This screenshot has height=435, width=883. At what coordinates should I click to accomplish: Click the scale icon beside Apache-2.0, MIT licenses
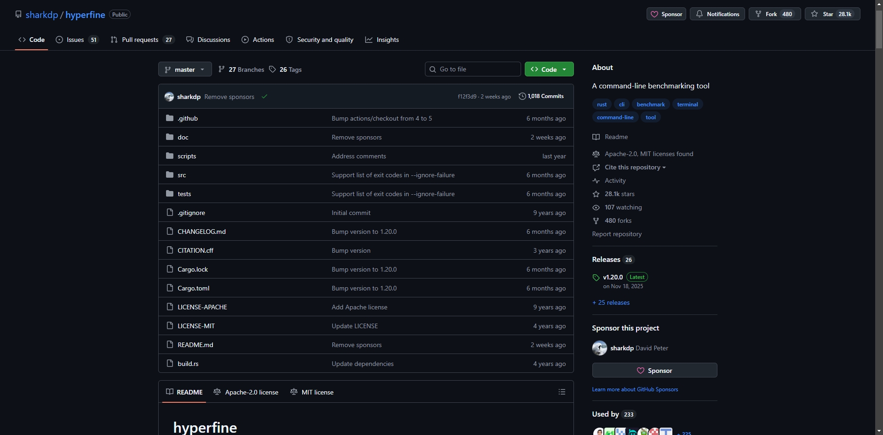[596, 154]
